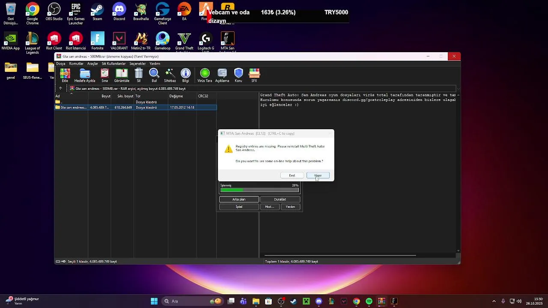Click the Hedefe Ayıkla extract icon
548x308 pixels.
[x=85, y=75]
